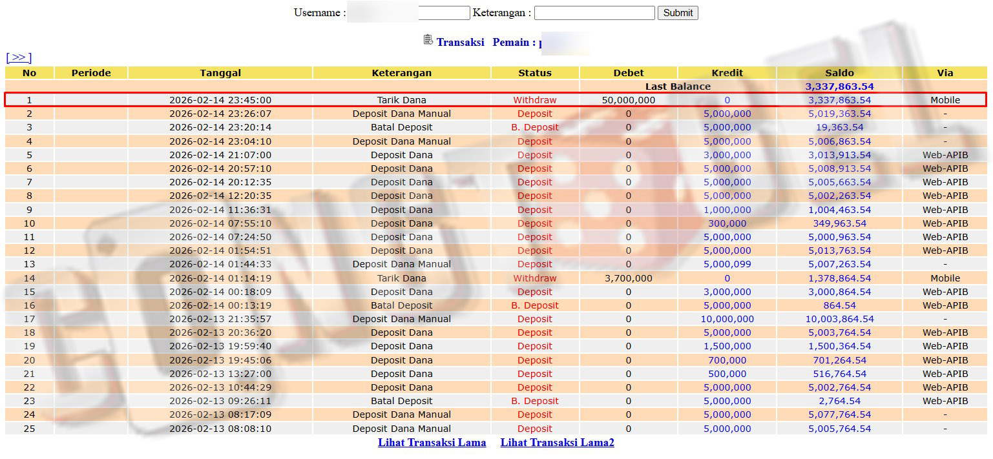
Task: Click the Withdraw status in row 14
Action: [534, 278]
